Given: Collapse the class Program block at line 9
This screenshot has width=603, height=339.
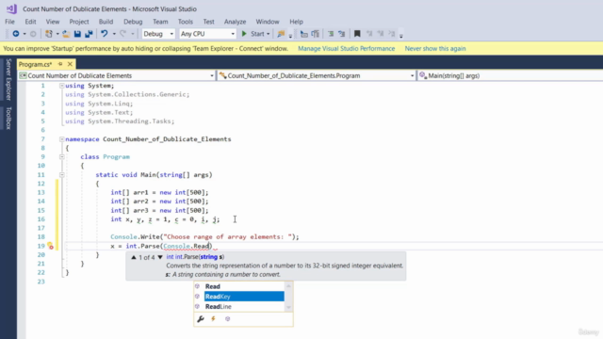Looking at the screenshot, I should tap(61, 157).
